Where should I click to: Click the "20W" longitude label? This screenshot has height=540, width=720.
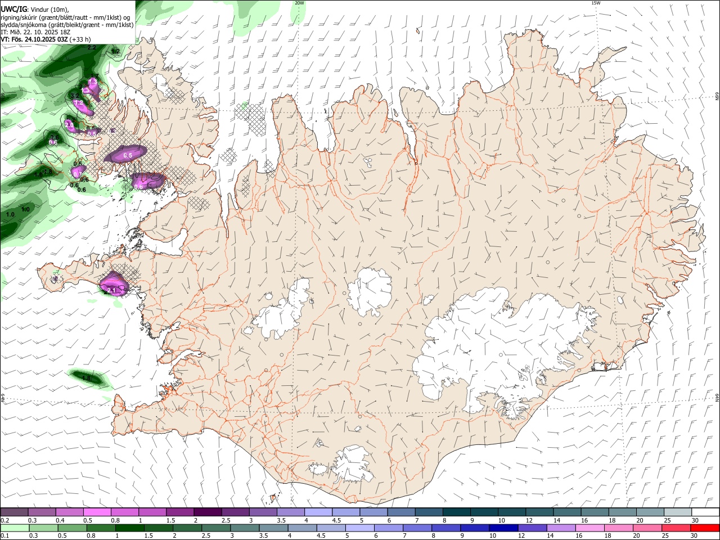[x=299, y=3]
